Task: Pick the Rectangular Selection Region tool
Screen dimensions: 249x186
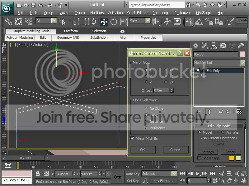Action: pos(82,21)
